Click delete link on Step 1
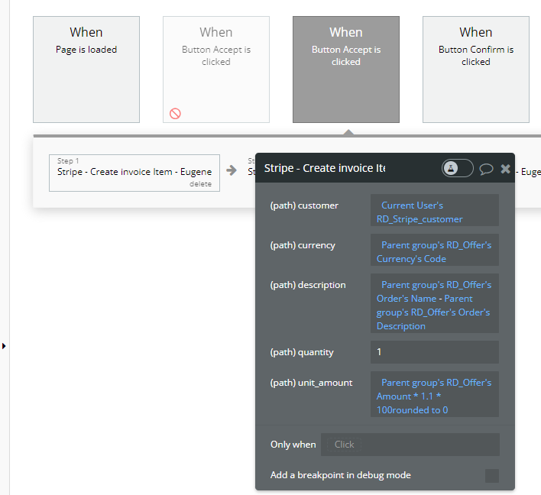Image resolution: width=541 pixels, height=495 pixels. [200, 184]
